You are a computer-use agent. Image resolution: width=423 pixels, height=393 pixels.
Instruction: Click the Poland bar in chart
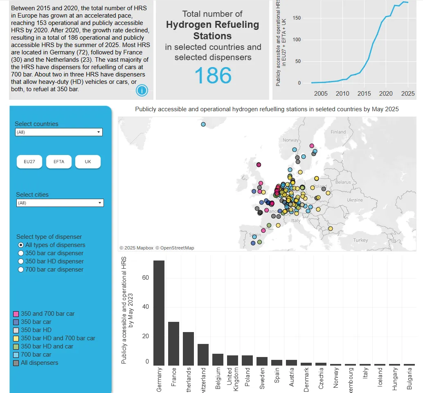tap(247, 360)
